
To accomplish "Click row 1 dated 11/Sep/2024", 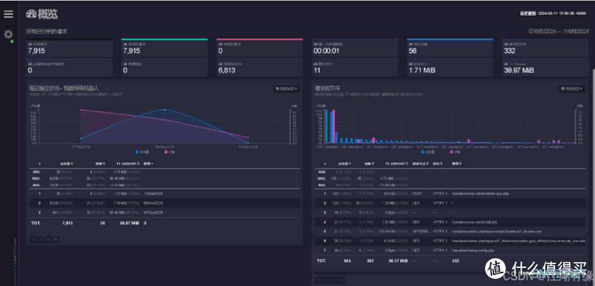I will click(x=165, y=194).
